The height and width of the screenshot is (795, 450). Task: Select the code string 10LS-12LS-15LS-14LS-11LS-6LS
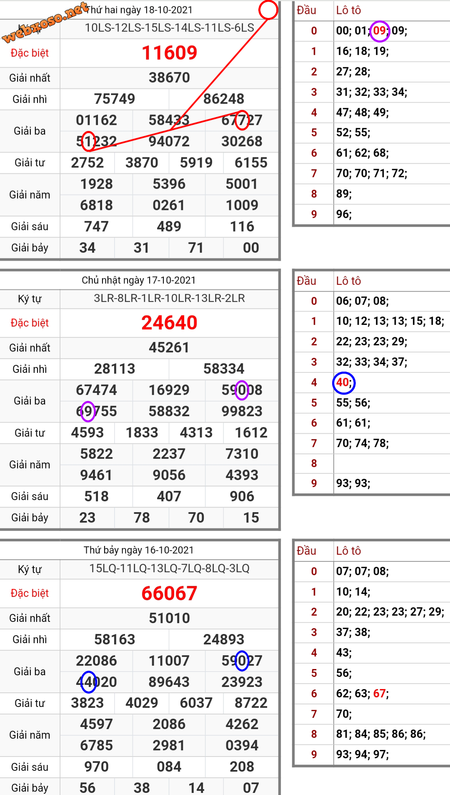click(x=170, y=28)
